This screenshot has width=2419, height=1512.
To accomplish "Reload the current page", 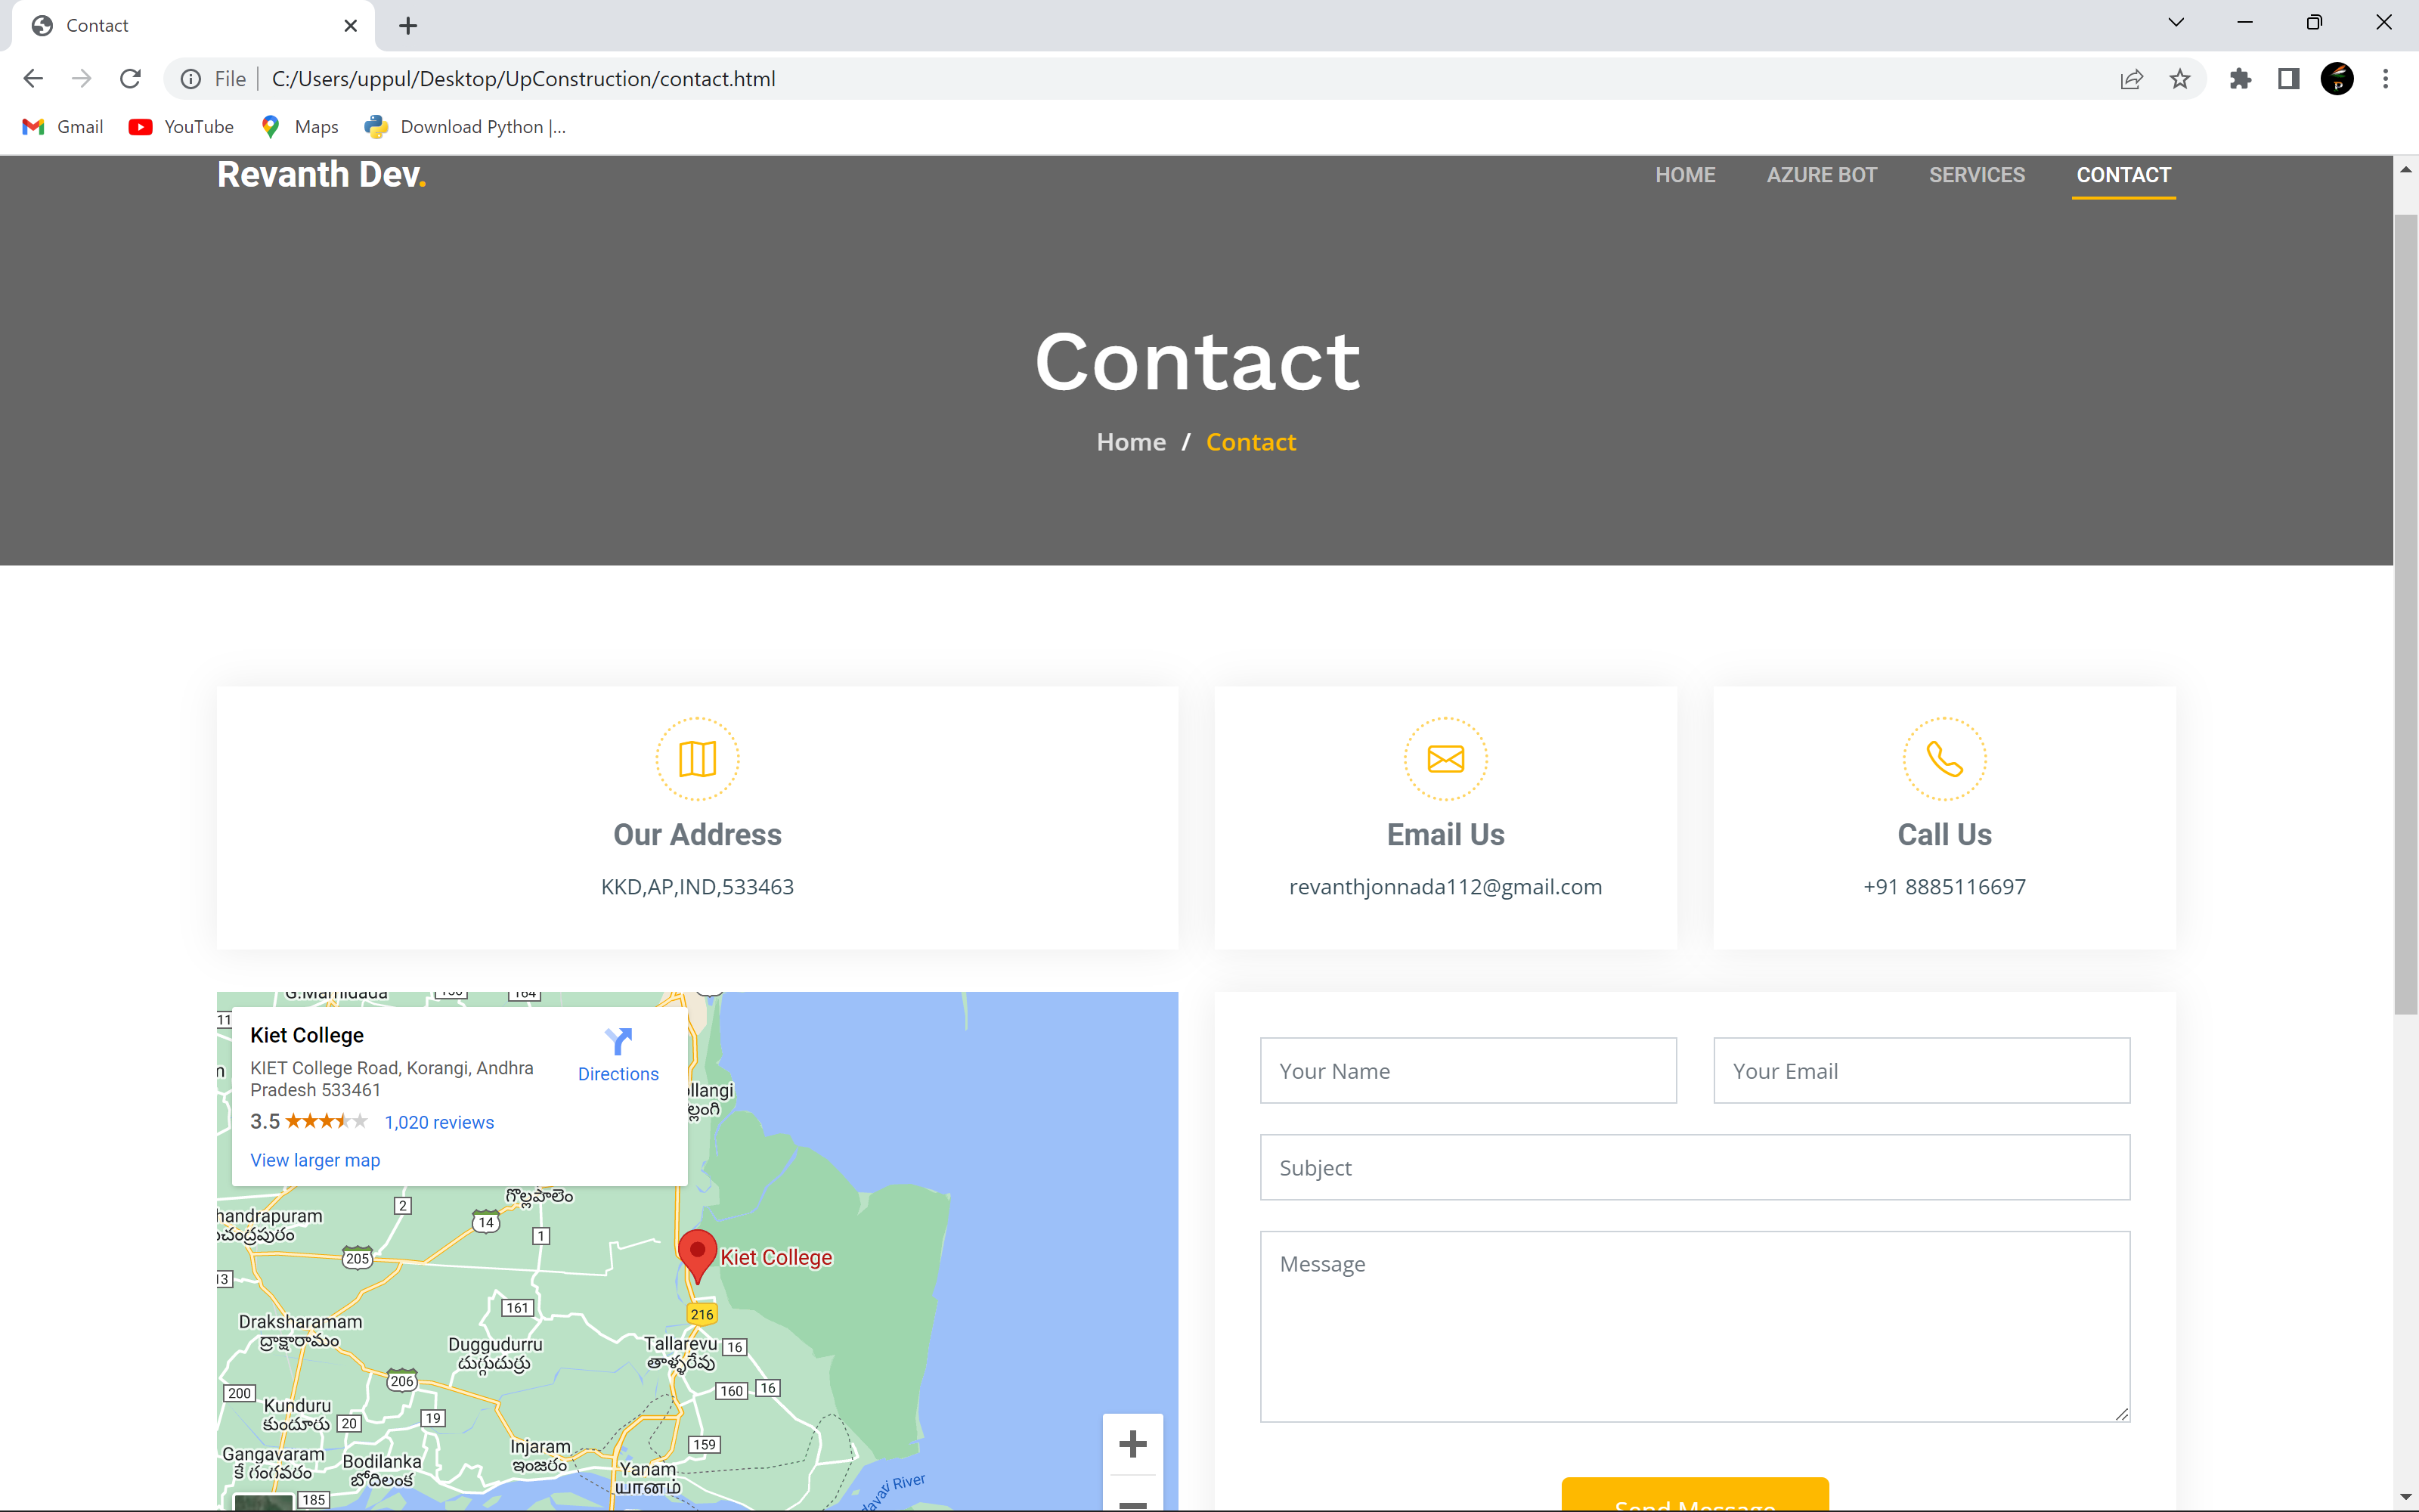I will click(130, 78).
